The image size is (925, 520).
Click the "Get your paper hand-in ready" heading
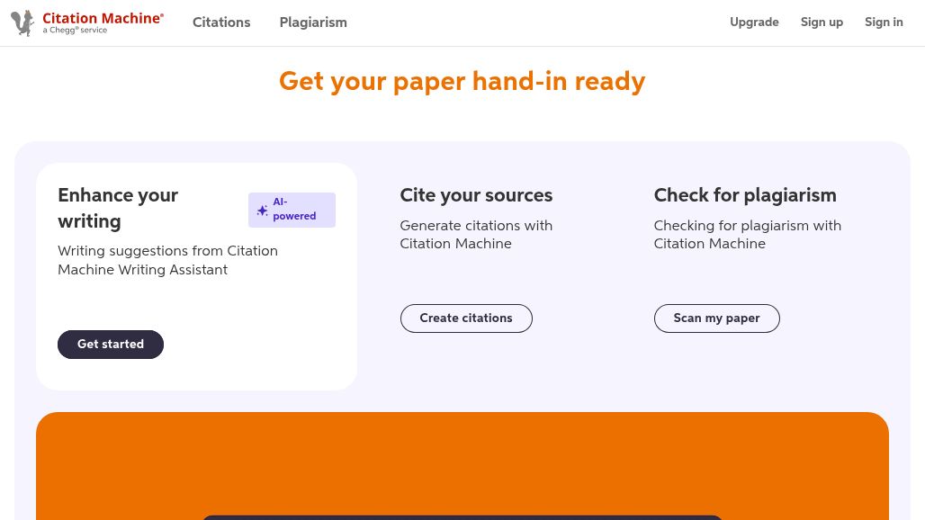click(x=462, y=81)
